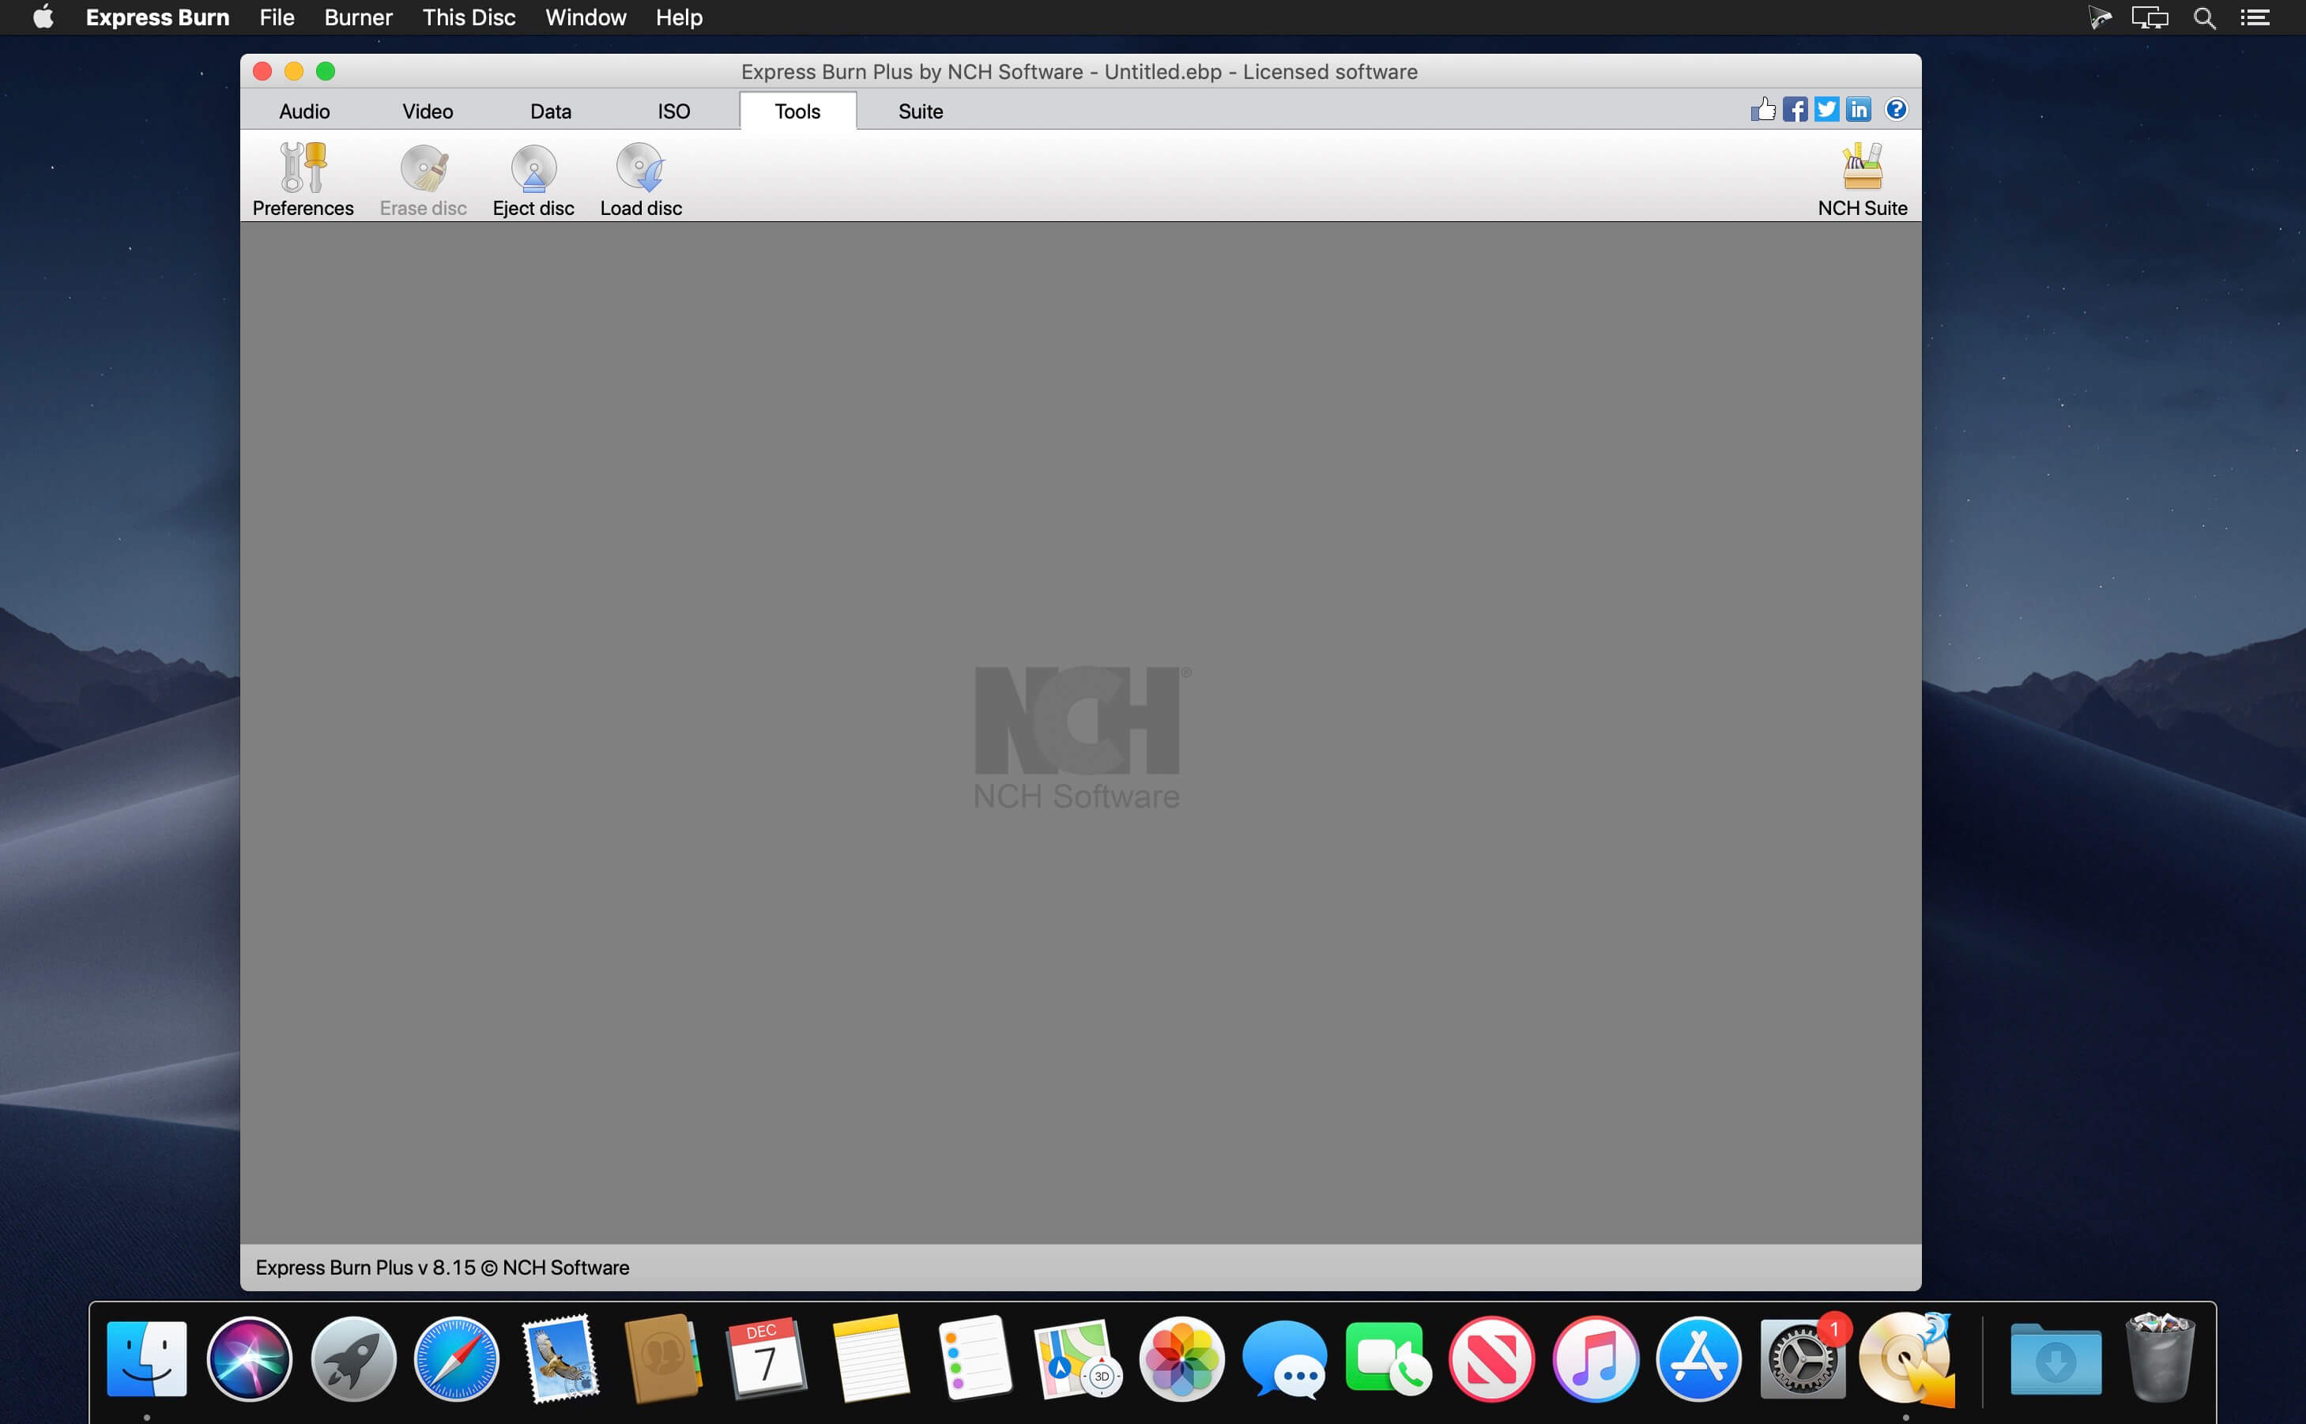Screen dimensions: 2306x1424
Task: Select the ISO tab
Action: pyautogui.click(x=674, y=111)
